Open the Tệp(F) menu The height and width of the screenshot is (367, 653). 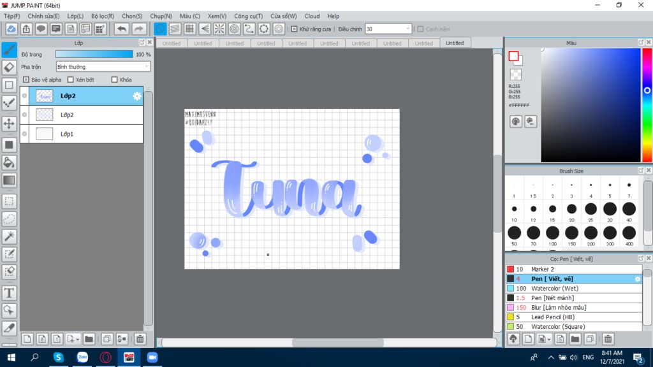click(x=12, y=16)
